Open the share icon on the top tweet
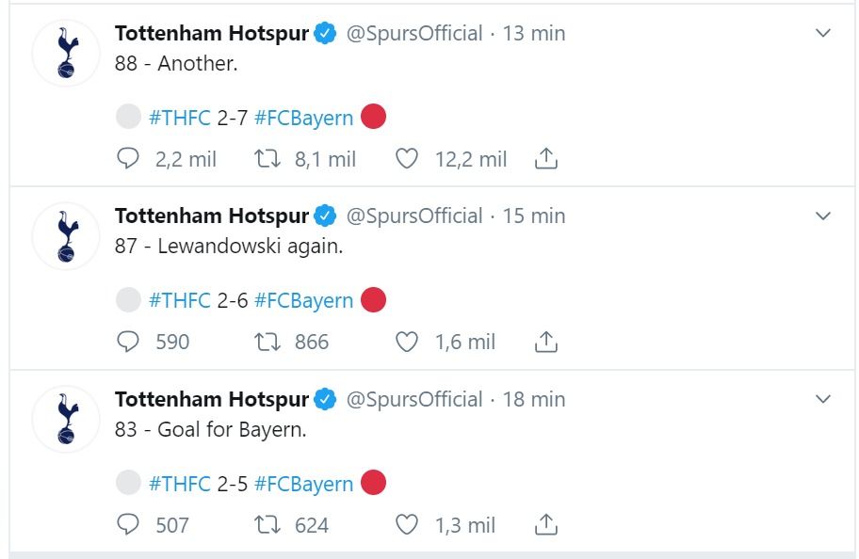859x559 pixels. coord(544,158)
